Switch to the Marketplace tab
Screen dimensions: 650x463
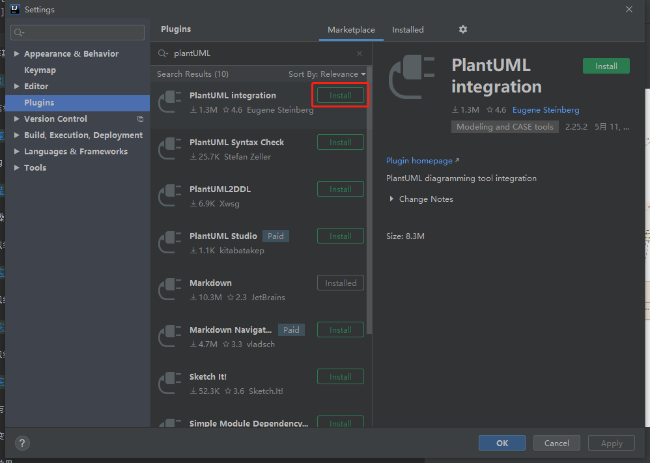pyautogui.click(x=351, y=30)
